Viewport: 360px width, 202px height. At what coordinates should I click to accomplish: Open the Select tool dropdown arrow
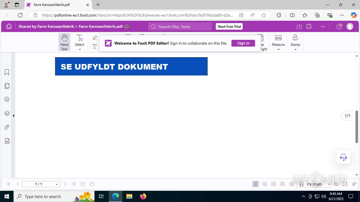tap(80, 50)
